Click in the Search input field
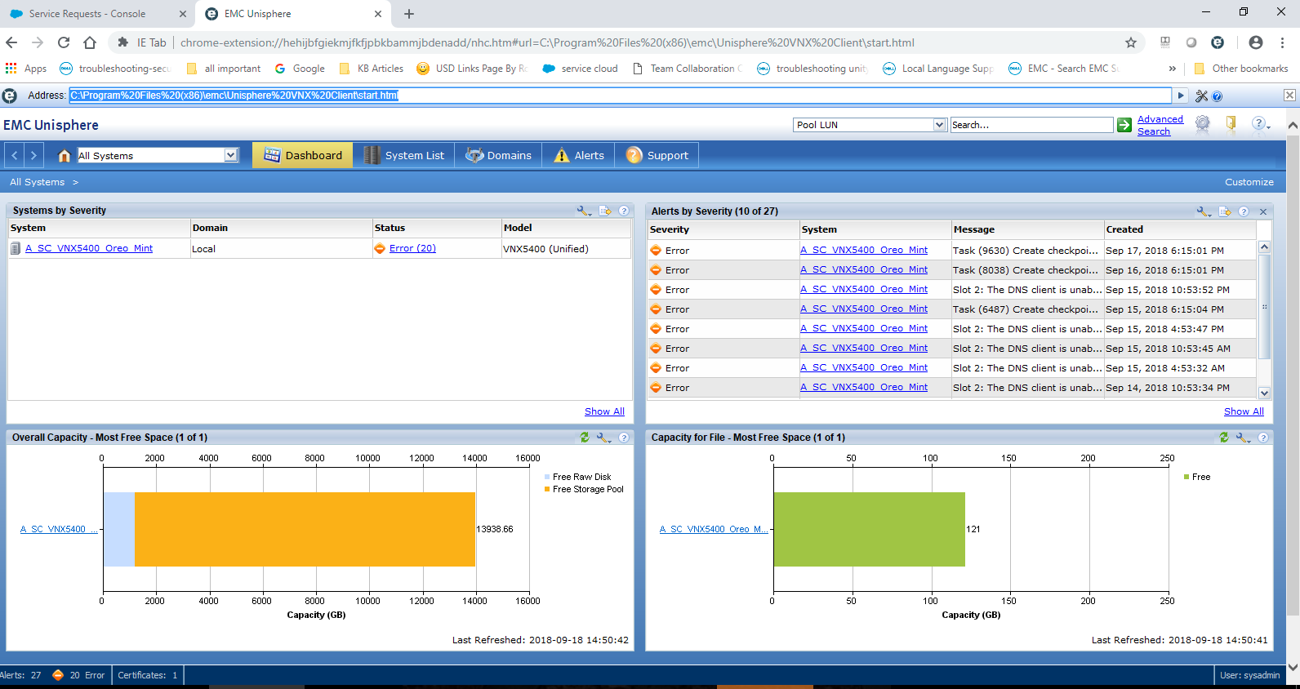Image resolution: width=1300 pixels, height=689 pixels. tap(1031, 125)
